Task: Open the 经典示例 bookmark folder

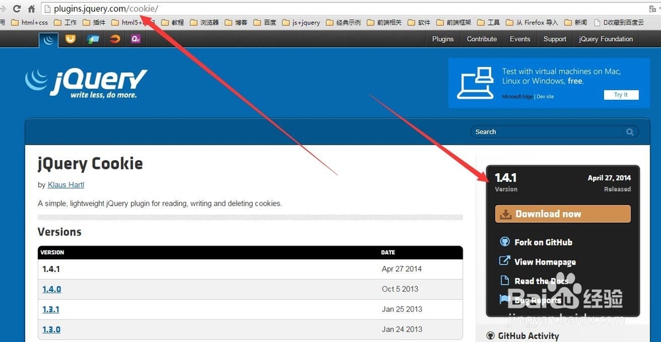Action: 343,22
